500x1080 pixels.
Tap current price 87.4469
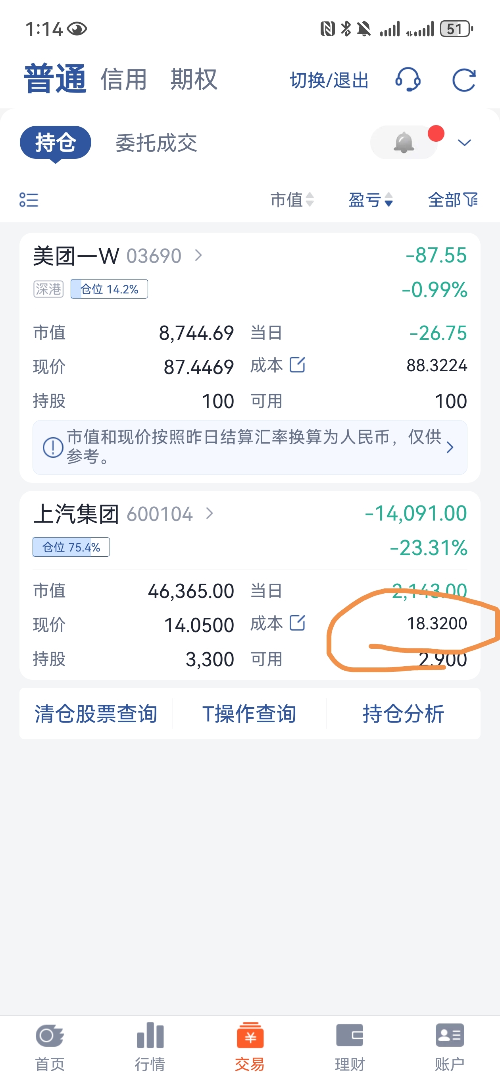[x=199, y=367]
